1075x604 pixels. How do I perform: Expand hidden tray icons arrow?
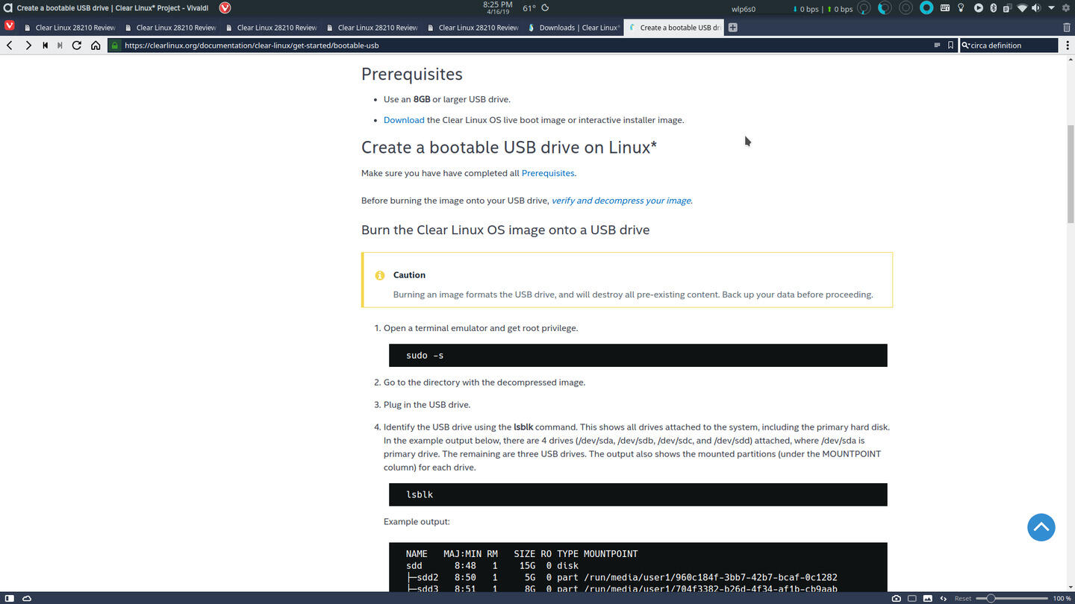(1051, 8)
